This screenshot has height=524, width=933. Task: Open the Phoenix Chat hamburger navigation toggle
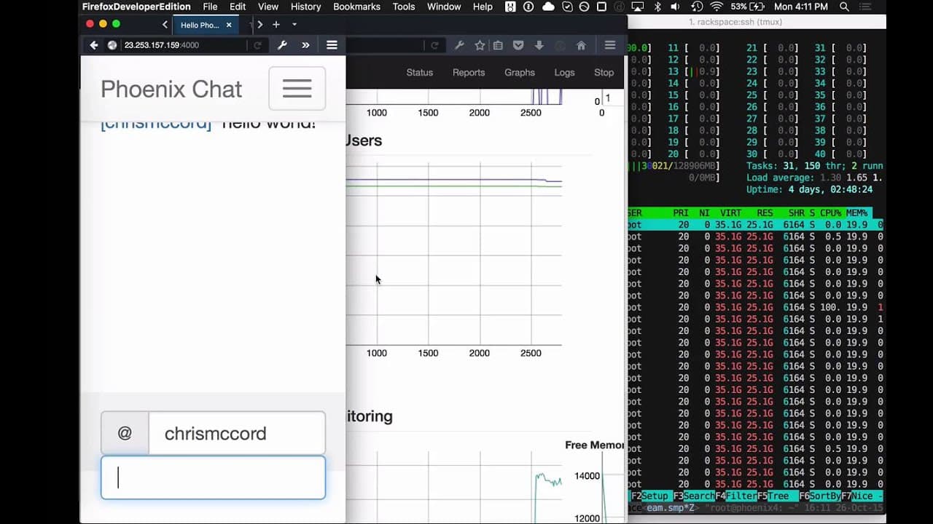coord(297,89)
